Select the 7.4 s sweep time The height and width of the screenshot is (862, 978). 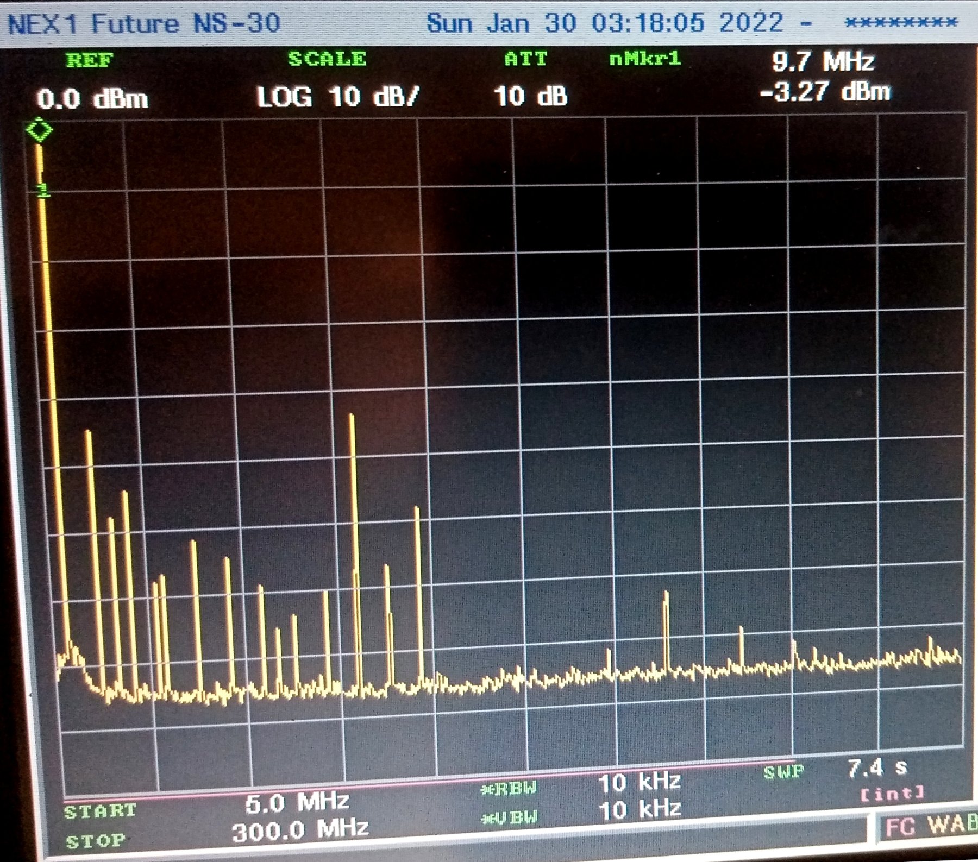(877, 767)
